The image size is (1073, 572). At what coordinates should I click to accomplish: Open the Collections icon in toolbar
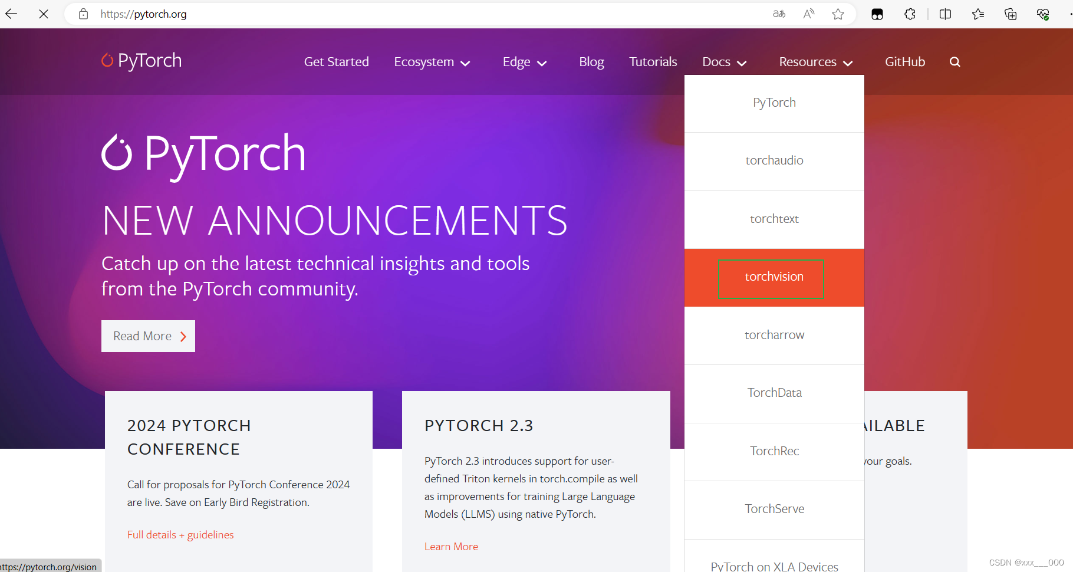(1010, 14)
